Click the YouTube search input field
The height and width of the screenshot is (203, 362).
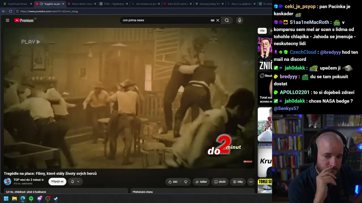click(x=166, y=20)
